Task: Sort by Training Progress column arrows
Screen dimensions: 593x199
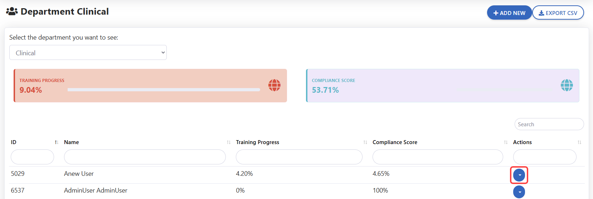Action: coord(365,142)
